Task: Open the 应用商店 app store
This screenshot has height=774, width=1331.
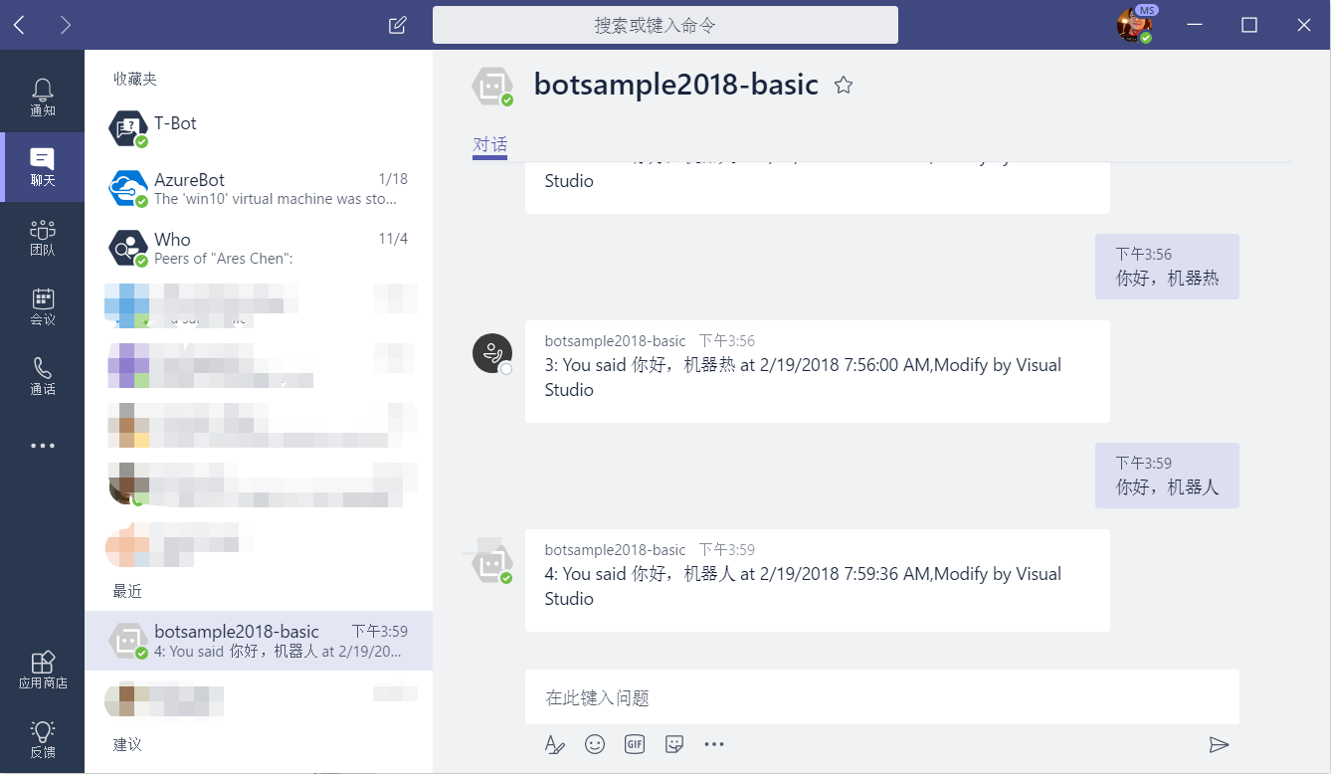Action: click(x=42, y=667)
